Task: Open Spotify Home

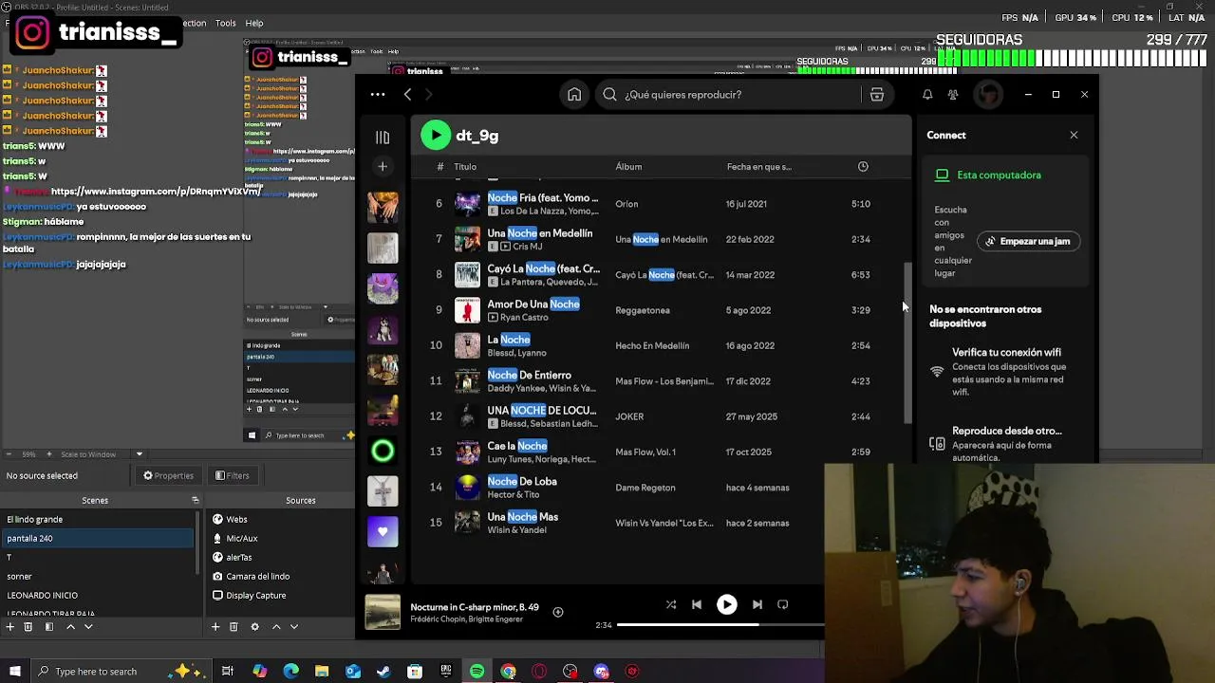Action: pyautogui.click(x=574, y=94)
